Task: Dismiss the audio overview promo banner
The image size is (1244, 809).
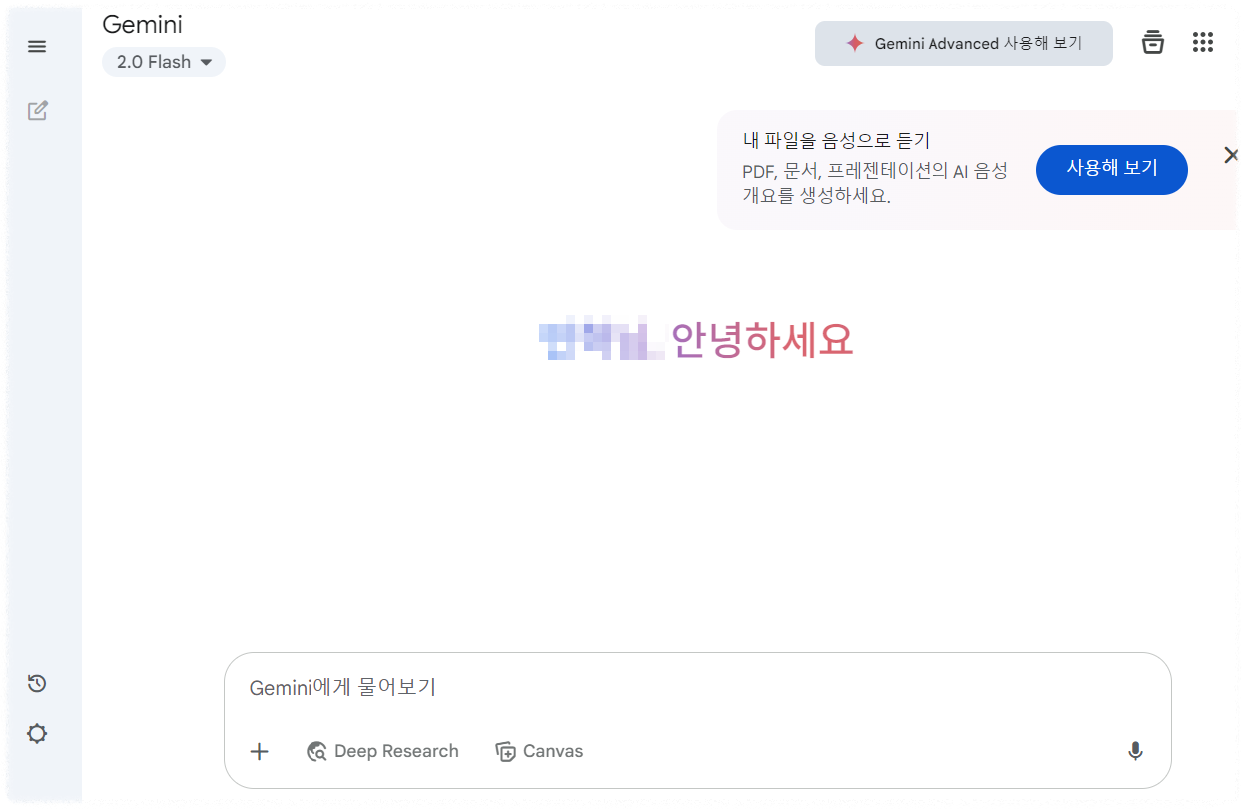Action: (x=1231, y=155)
